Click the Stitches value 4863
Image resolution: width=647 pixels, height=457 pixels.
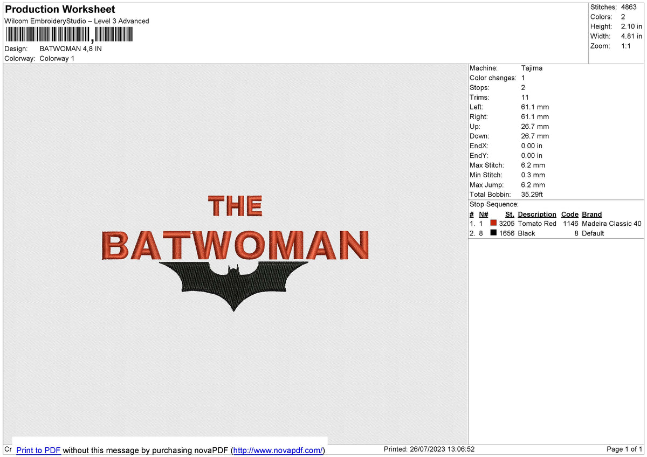(629, 7)
